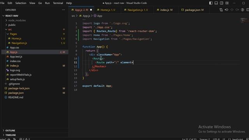
Task: Open logo.svg file
Action: click(x=34, y=70)
